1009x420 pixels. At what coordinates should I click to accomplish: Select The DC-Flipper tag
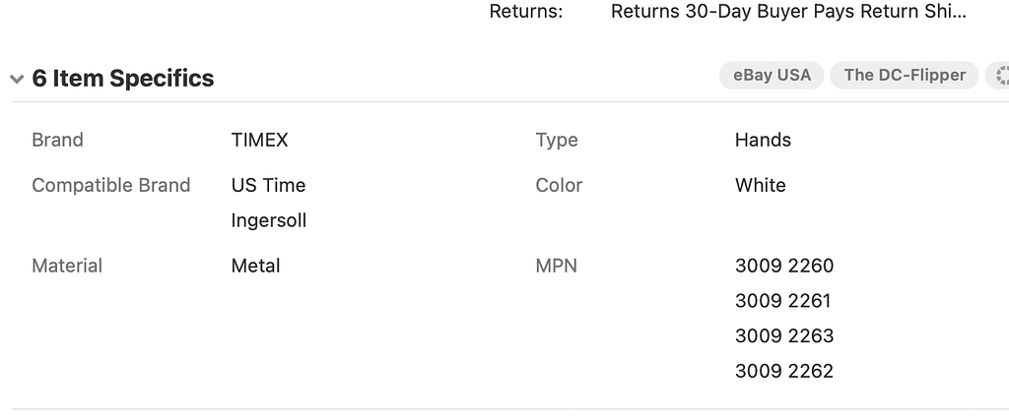905,76
